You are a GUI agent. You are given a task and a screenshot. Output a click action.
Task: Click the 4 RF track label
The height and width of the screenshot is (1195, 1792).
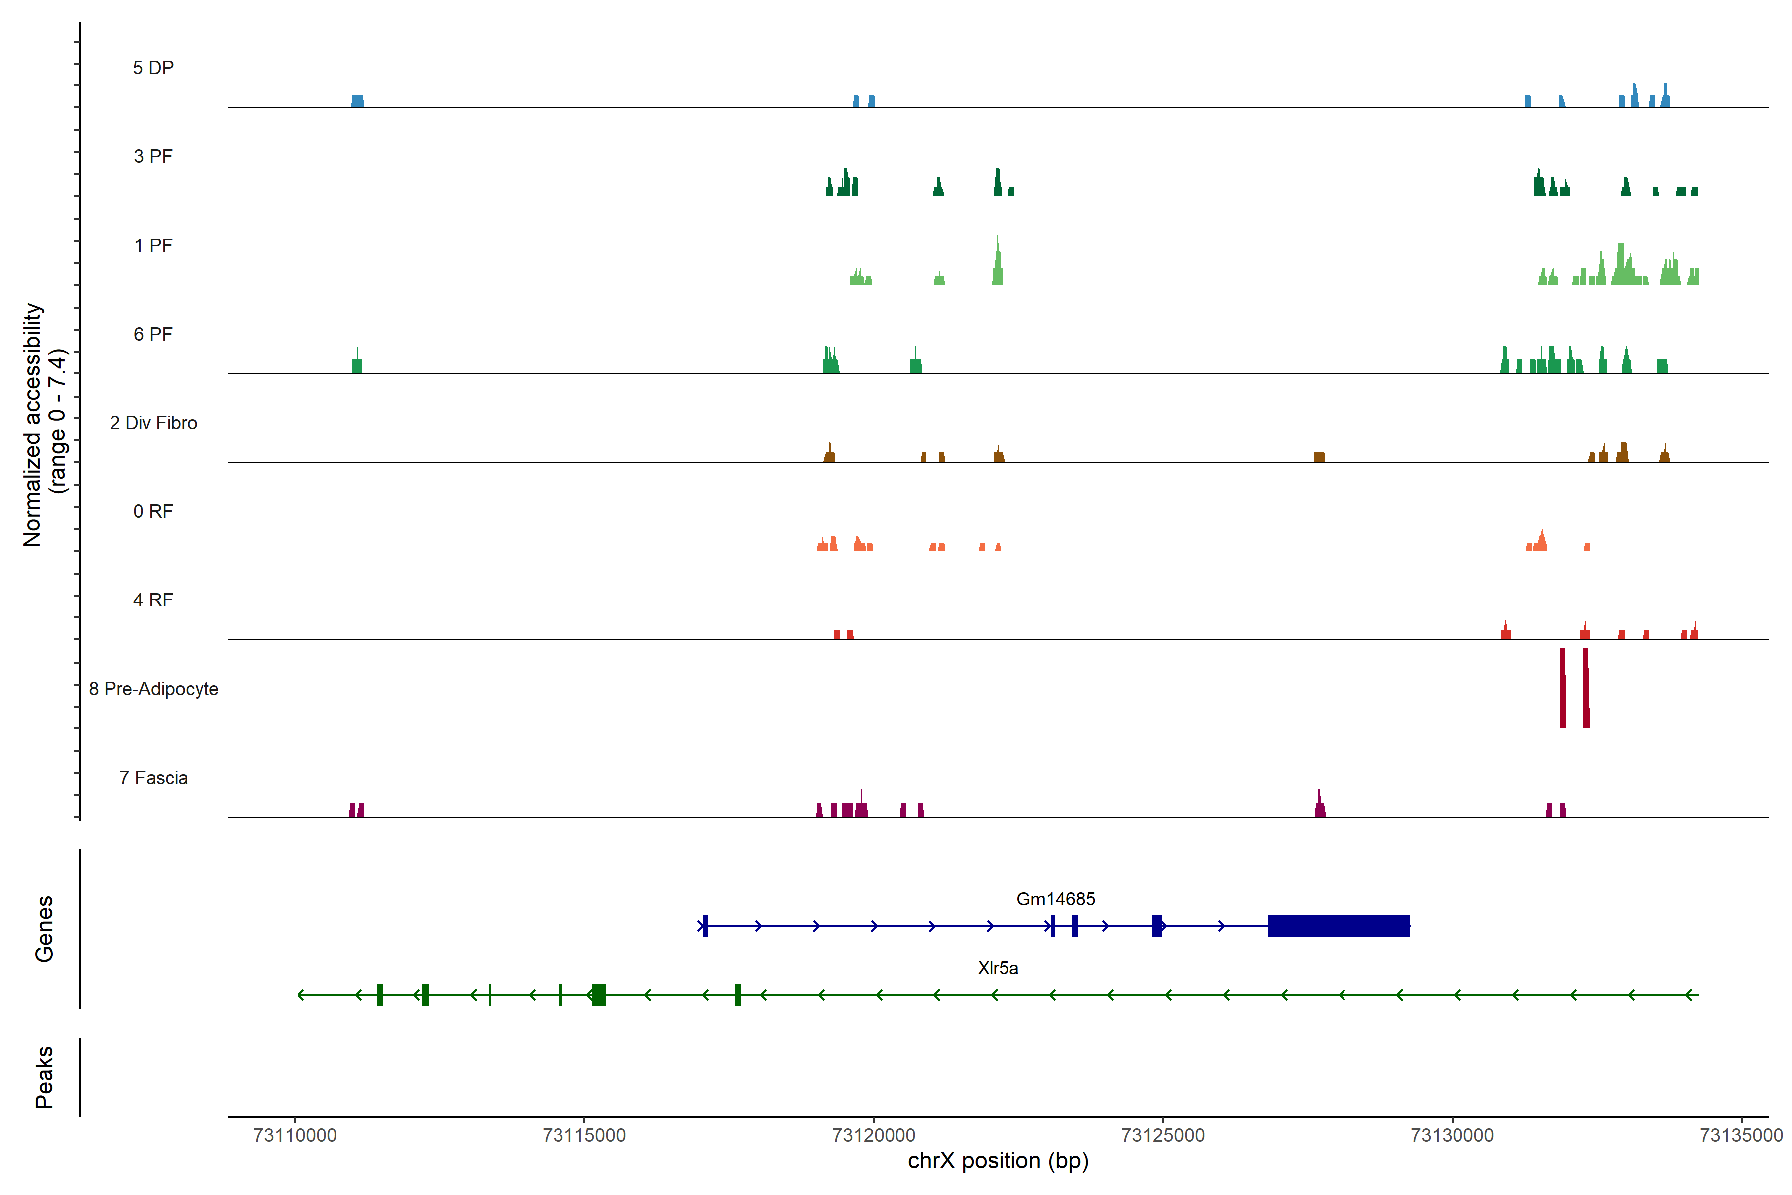153,600
